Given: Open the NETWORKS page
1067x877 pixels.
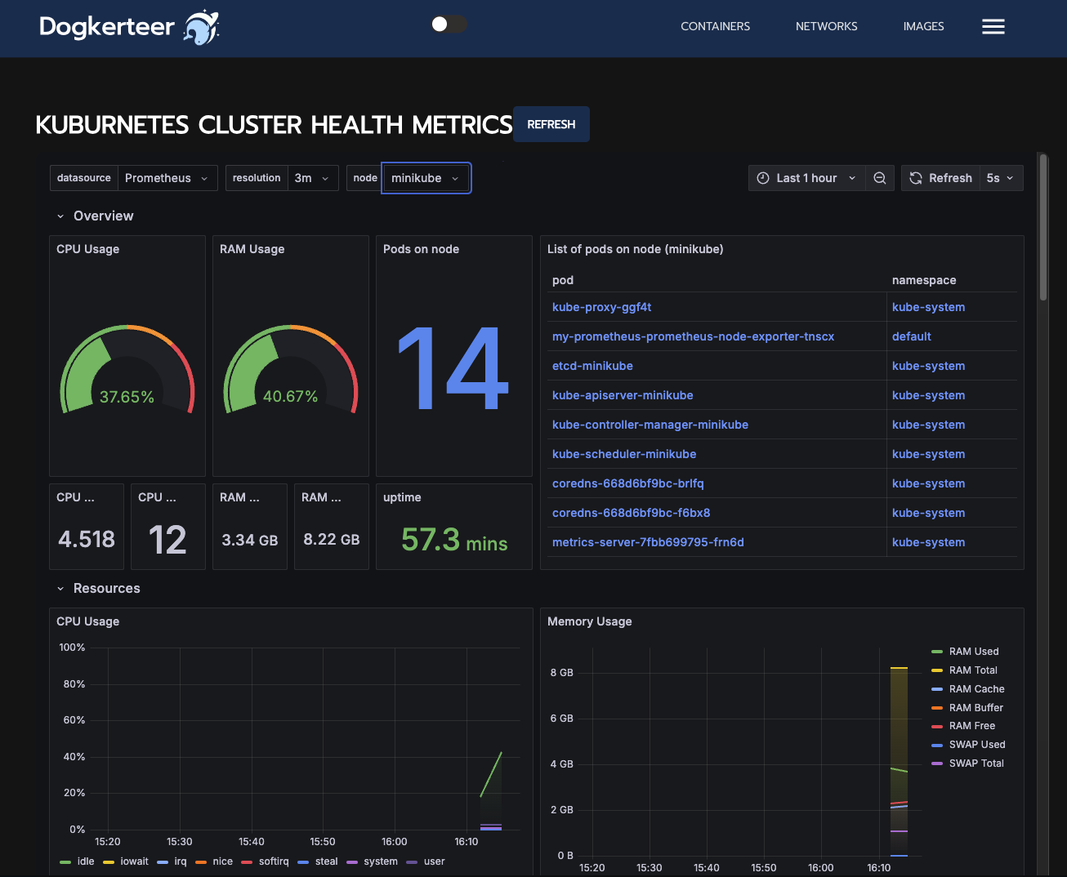Looking at the screenshot, I should [x=826, y=26].
